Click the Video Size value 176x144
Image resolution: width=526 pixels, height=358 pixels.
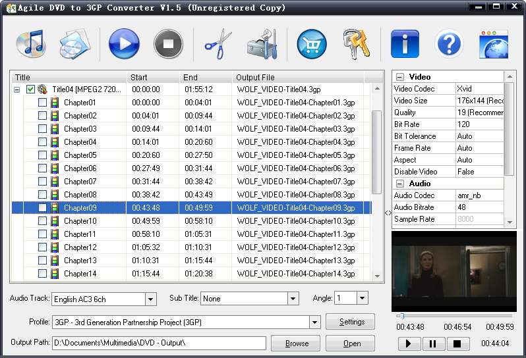pyautogui.click(x=479, y=101)
